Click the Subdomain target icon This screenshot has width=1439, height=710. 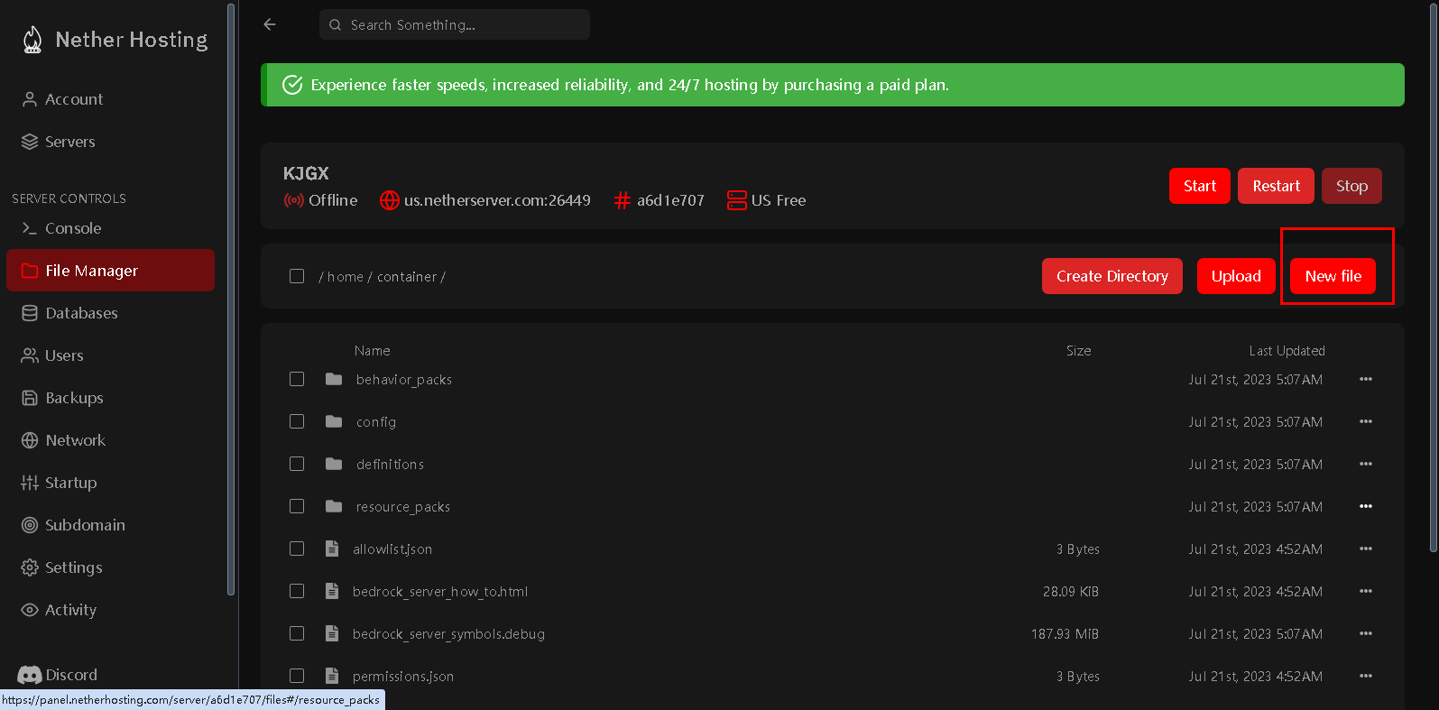(30, 525)
